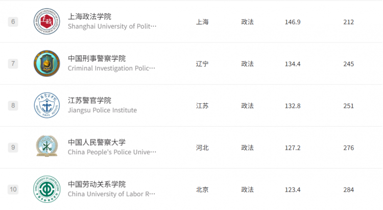This screenshot has width=383, height=210.
Task: Visit the 江苏警官学院 school page
Action: click(x=89, y=100)
